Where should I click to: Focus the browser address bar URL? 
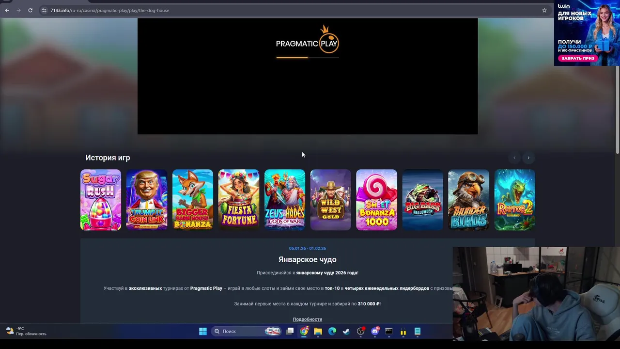click(x=110, y=10)
